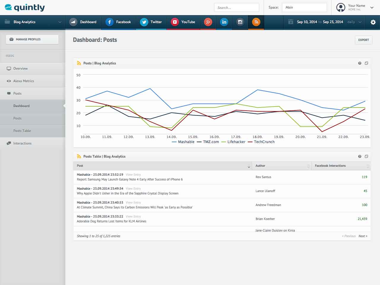Click the Blog Analytics folder icon
Screen dimensions: 380x285
[x=7, y=22]
